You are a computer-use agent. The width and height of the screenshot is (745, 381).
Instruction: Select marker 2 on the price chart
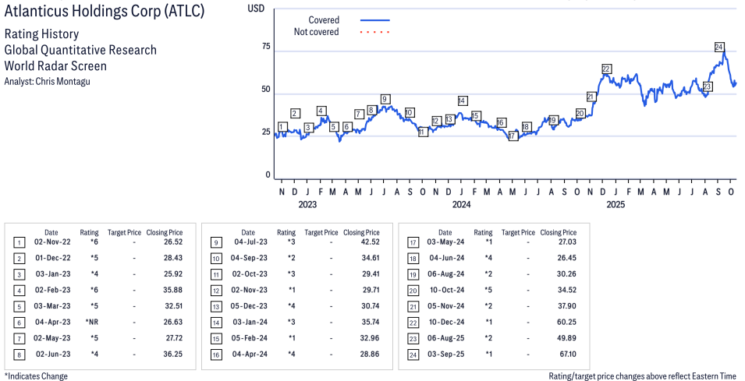click(295, 114)
